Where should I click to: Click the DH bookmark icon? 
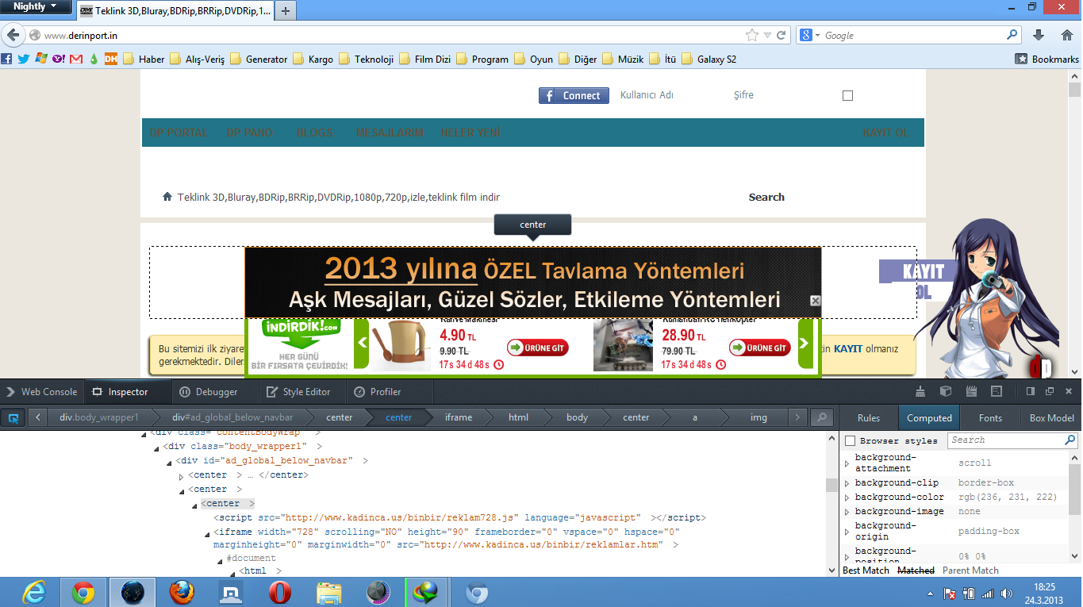point(111,59)
